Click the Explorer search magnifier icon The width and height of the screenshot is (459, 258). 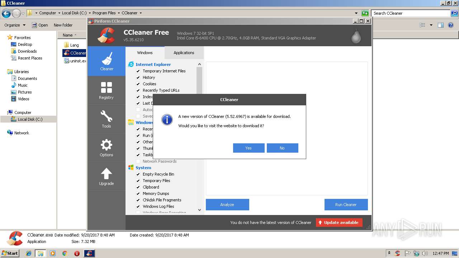[454, 13]
